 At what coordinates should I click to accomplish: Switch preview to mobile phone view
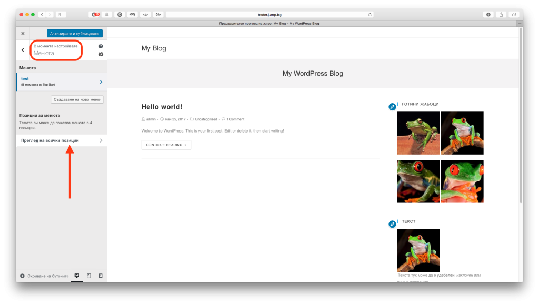pyautogui.click(x=101, y=276)
